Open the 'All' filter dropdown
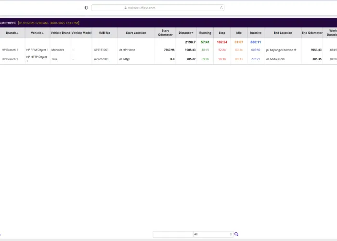Viewport: 337px width, 241px height. coord(213,234)
